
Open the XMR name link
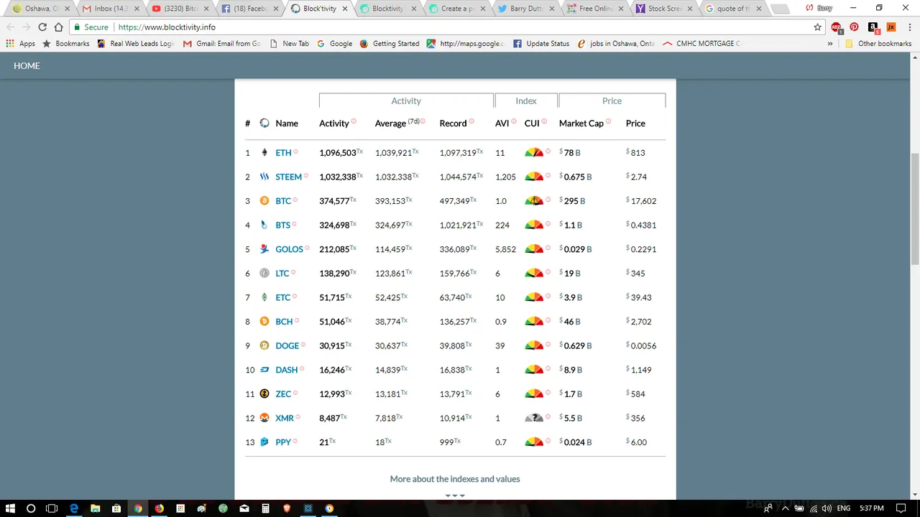(x=285, y=418)
